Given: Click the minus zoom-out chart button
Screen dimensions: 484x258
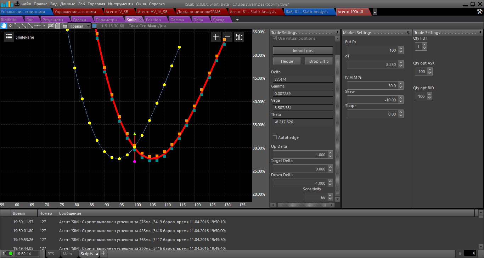Looking at the screenshot, I should (227, 37).
